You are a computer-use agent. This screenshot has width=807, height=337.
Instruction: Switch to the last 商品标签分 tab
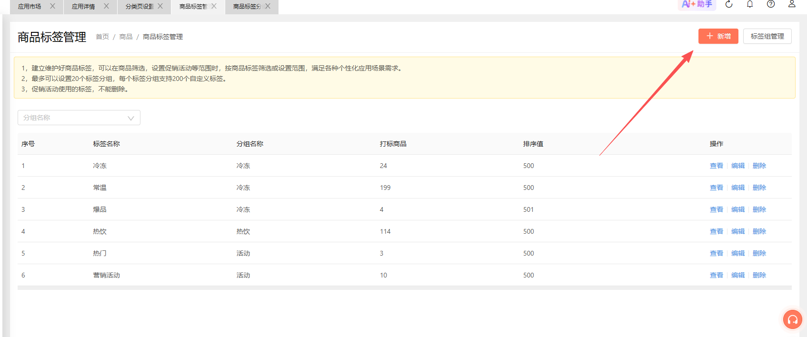247,7
